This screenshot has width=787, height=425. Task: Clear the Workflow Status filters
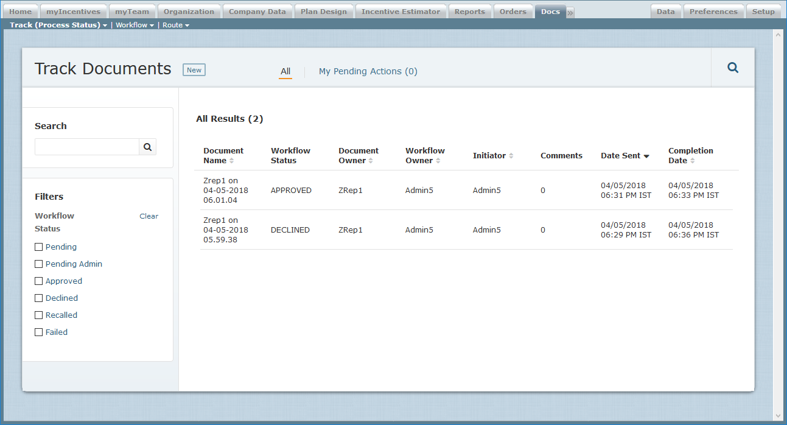coord(149,216)
